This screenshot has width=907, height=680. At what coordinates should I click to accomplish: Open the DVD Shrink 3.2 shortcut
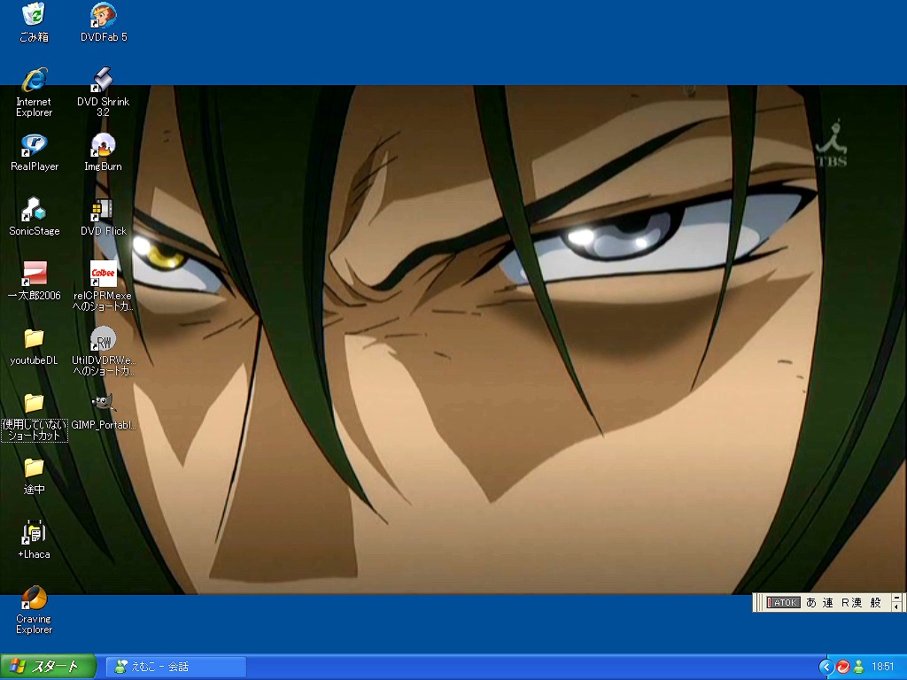[103, 92]
